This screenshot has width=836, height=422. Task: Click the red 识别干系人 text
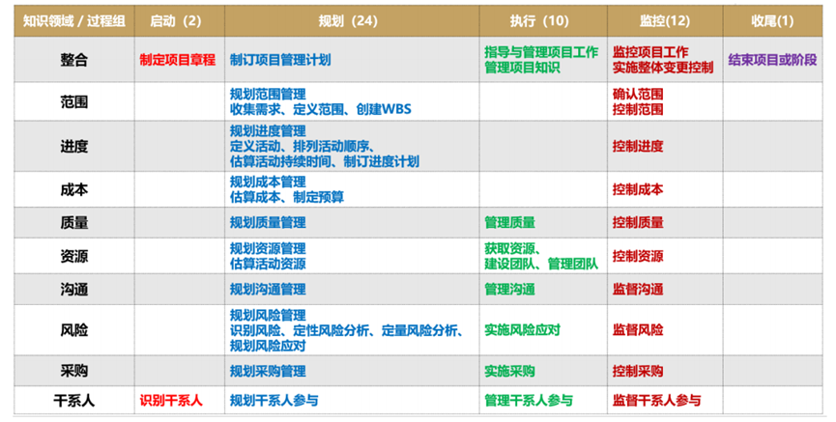click(171, 400)
